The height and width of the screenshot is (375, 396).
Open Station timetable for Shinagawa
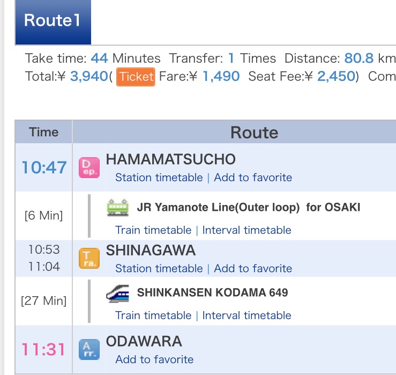coord(159,268)
